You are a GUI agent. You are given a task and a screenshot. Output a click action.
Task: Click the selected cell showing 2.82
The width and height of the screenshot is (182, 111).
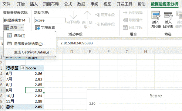[x=35, y=90]
